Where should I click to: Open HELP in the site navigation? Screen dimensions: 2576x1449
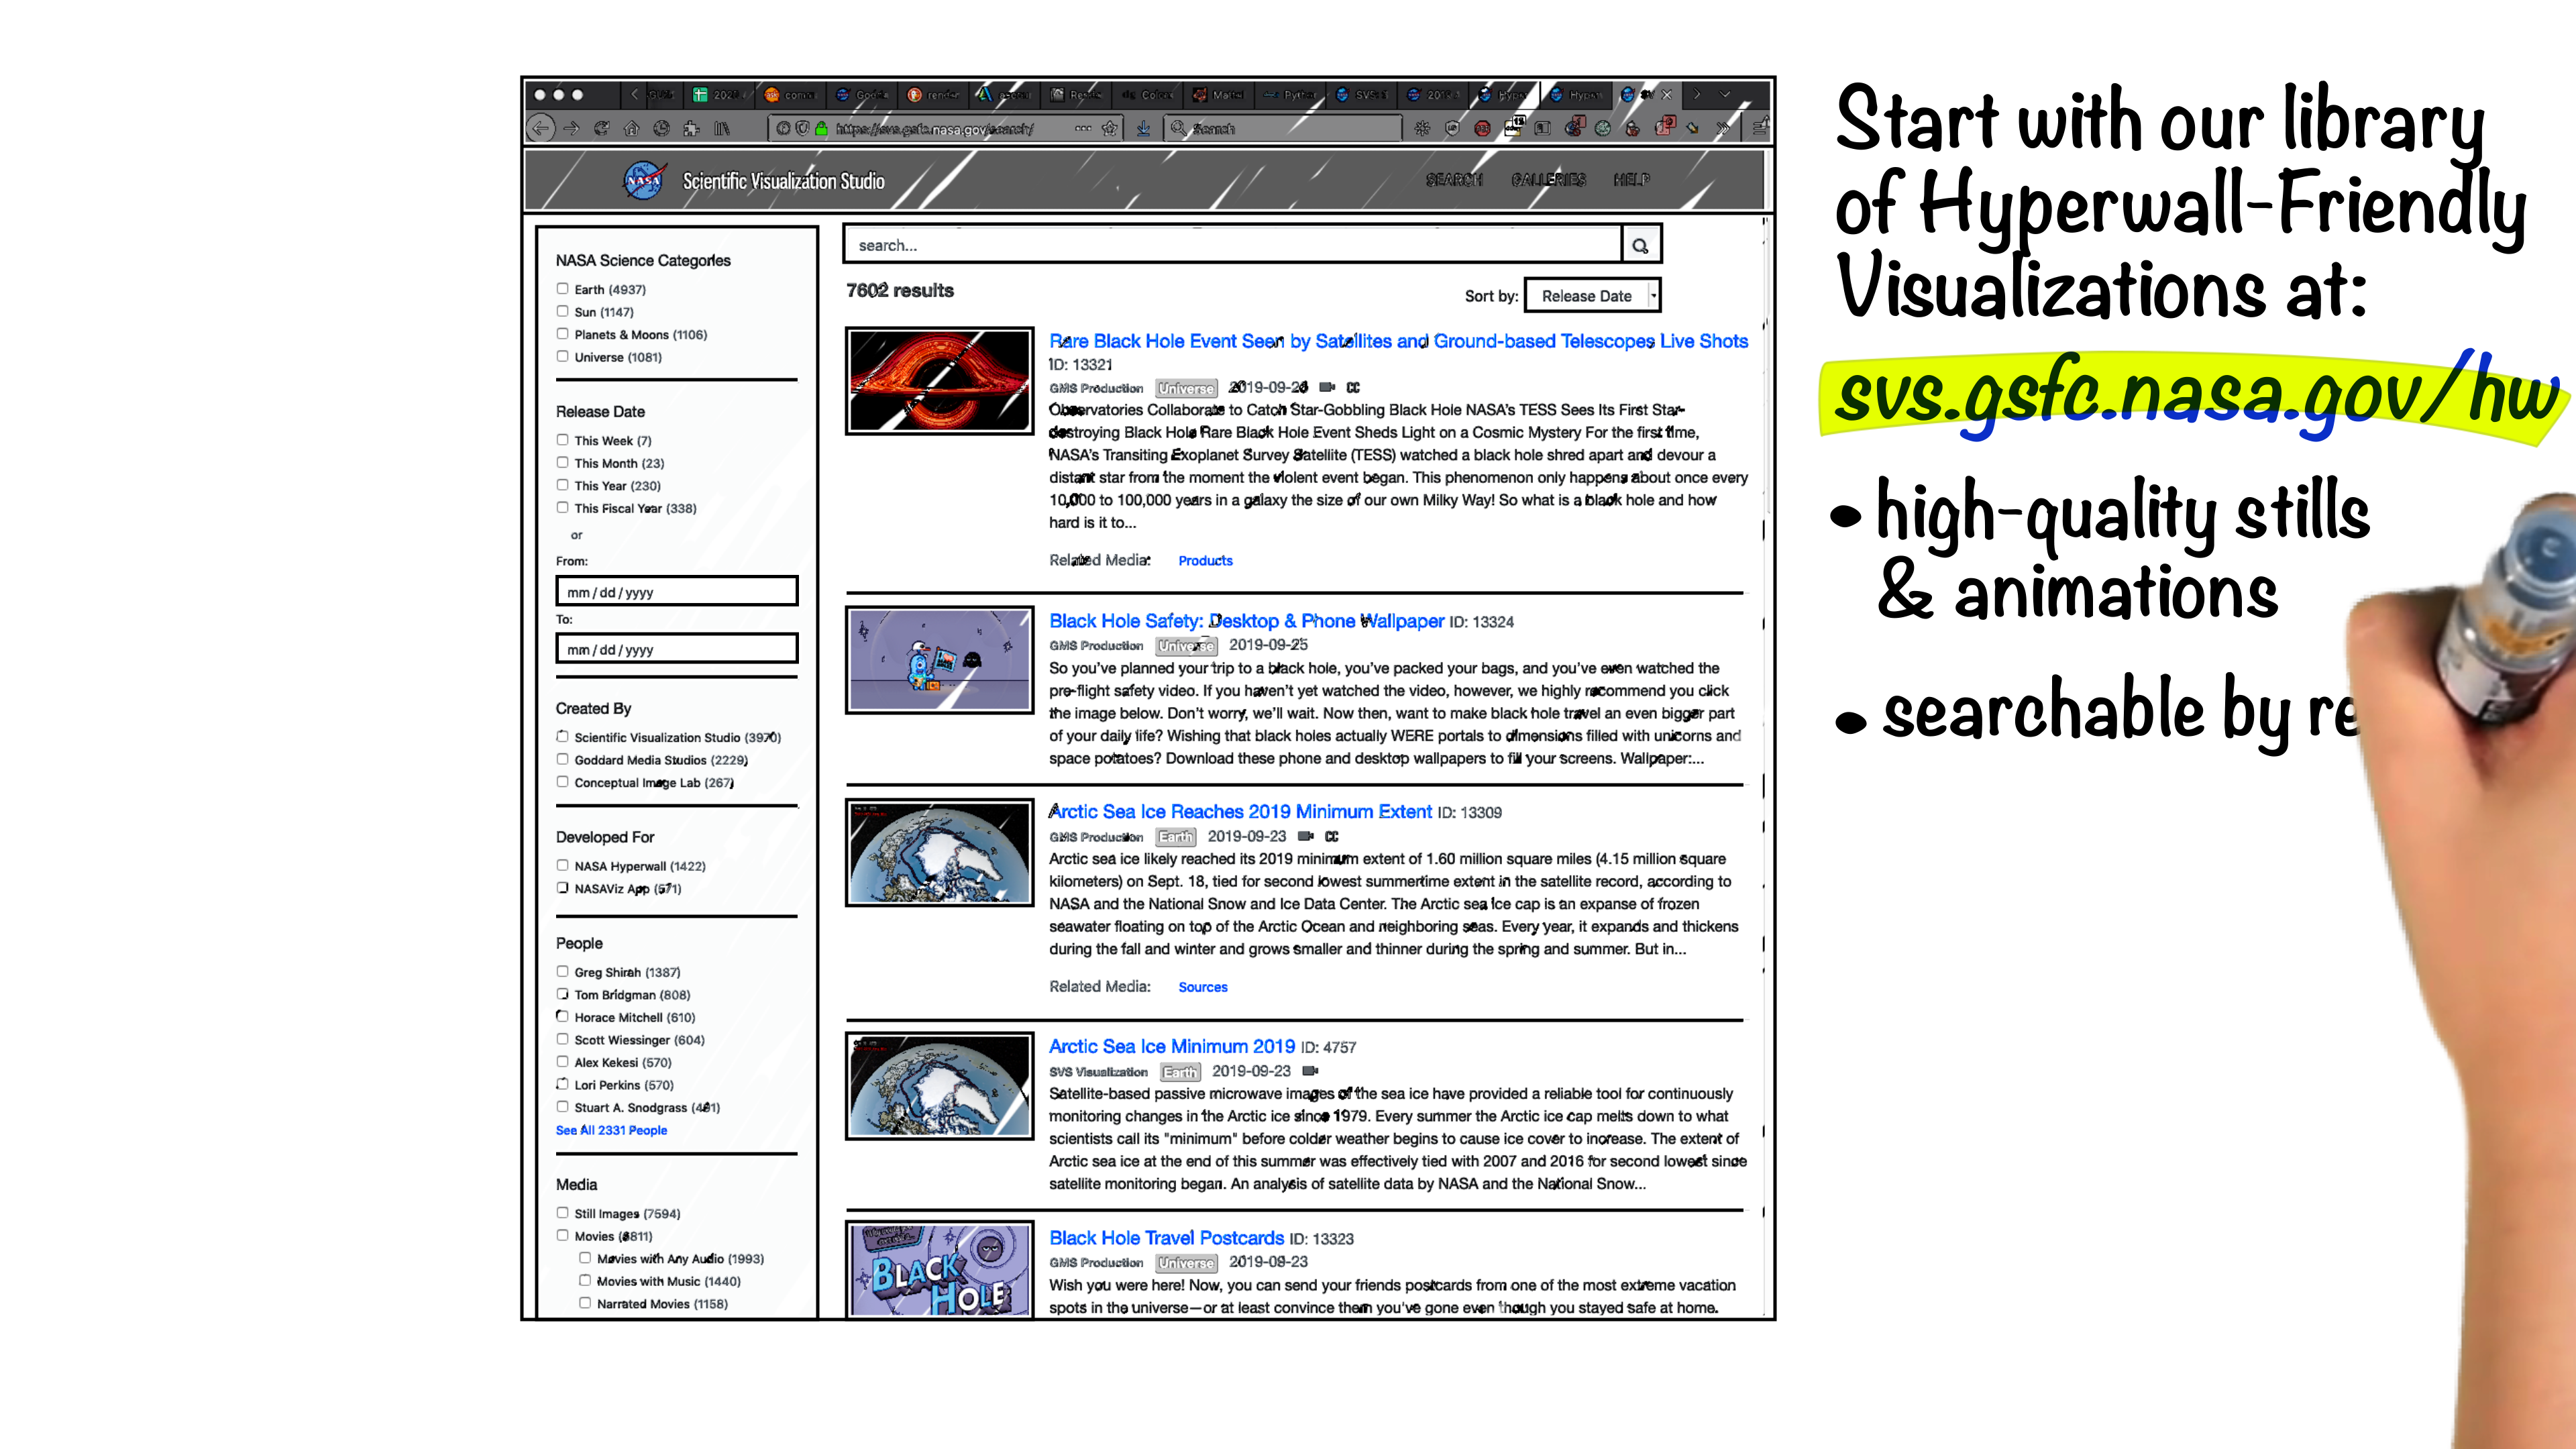pos(1631,180)
